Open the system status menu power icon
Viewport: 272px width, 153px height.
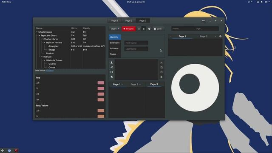[x=266, y=2]
